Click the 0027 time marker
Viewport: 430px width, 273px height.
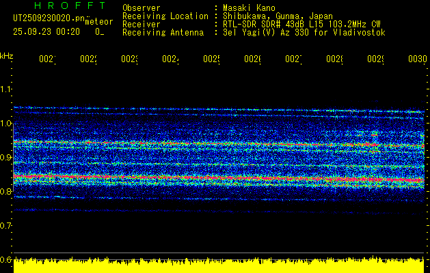[x=293, y=59]
